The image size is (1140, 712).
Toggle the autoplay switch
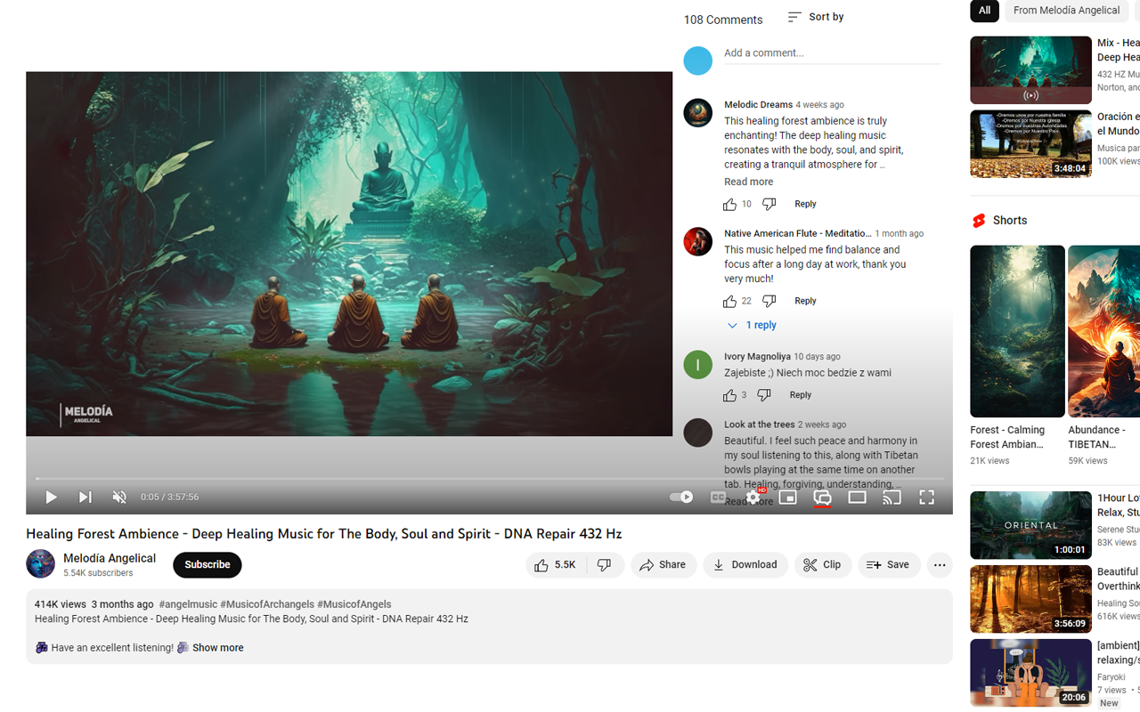click(x=680, y=497)
